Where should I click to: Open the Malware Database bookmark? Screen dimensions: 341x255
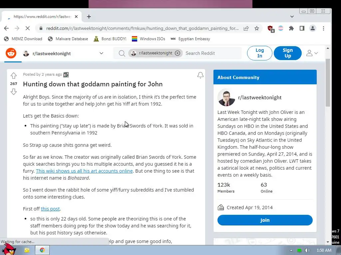coord(68,39)
